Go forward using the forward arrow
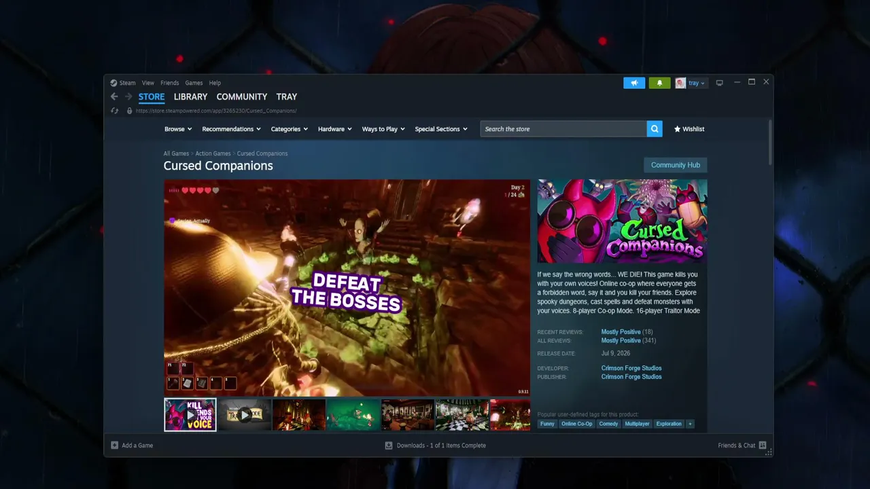The height and width of the screenshot is (489, 870). pos(128,96)
